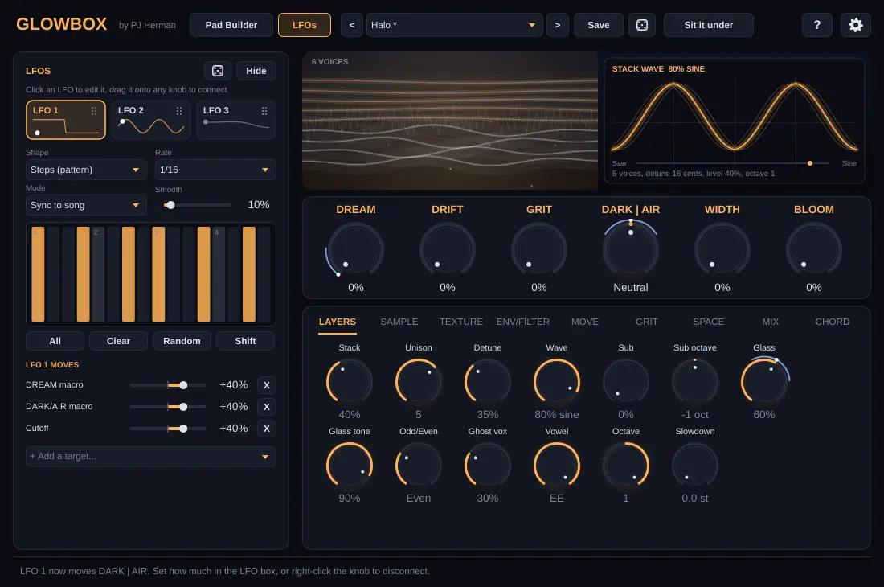Remove the DREAM macro move with X

point(267,385)
